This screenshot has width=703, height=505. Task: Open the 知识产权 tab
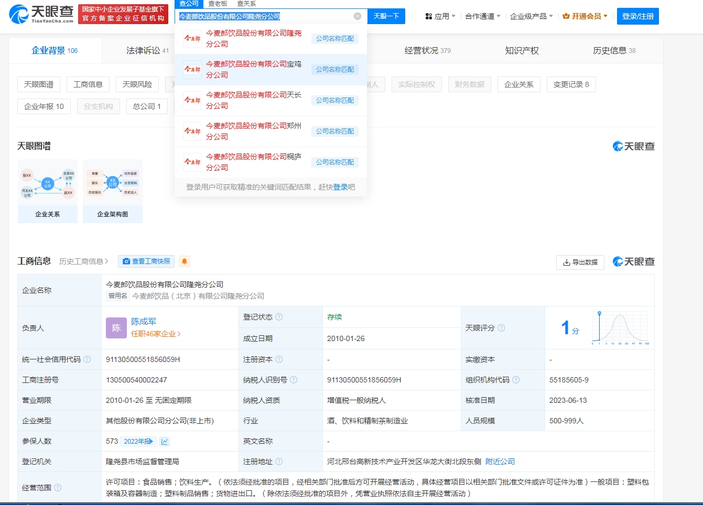point(522,50)
